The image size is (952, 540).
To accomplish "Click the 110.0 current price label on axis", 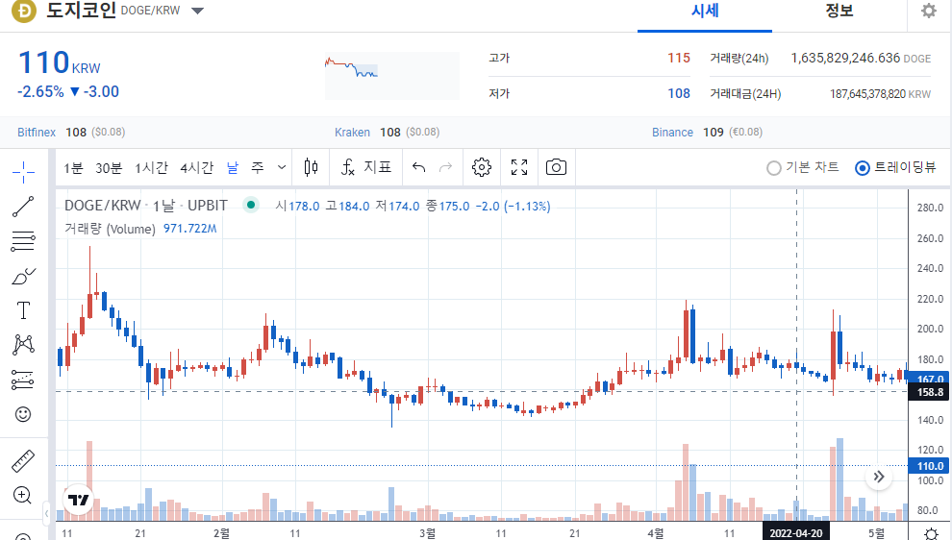I will (930, 466).
